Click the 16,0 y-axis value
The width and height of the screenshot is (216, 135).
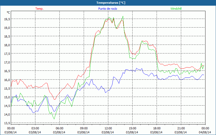(7, 80)
